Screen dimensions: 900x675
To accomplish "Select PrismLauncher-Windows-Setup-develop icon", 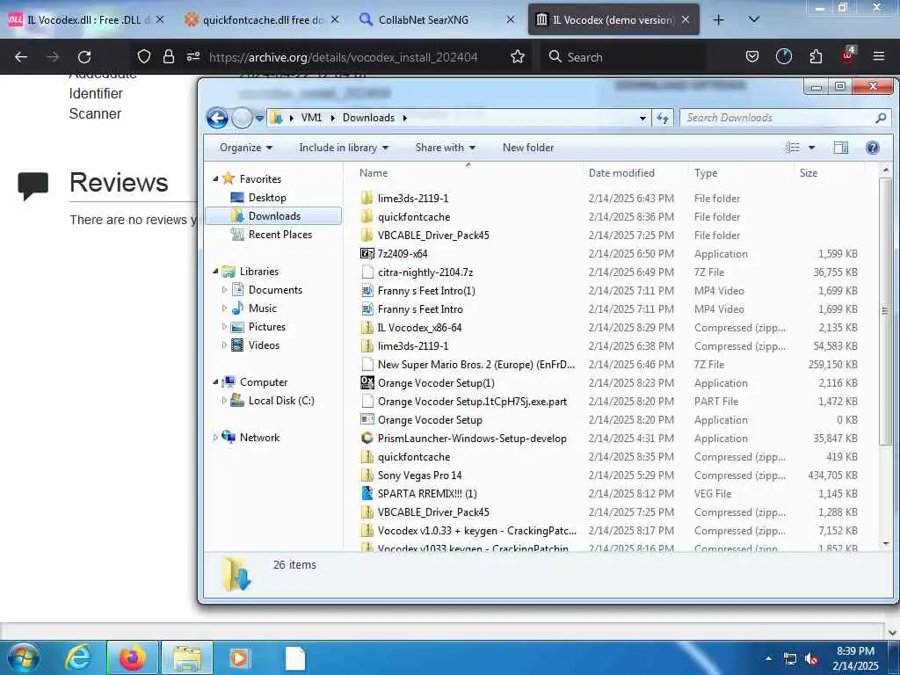I will coord(367,439).
